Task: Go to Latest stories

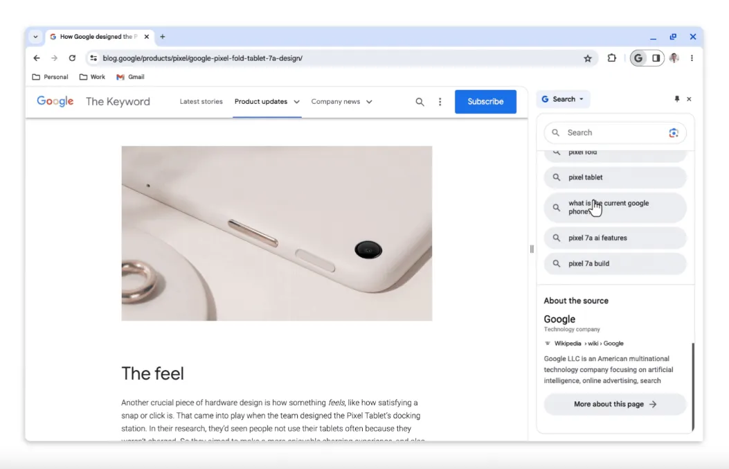Action: pos(201,101)
